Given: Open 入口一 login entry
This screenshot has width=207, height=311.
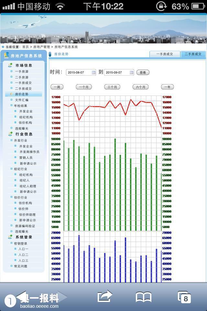Looking at the screenshot, I should tap(23, 249).
